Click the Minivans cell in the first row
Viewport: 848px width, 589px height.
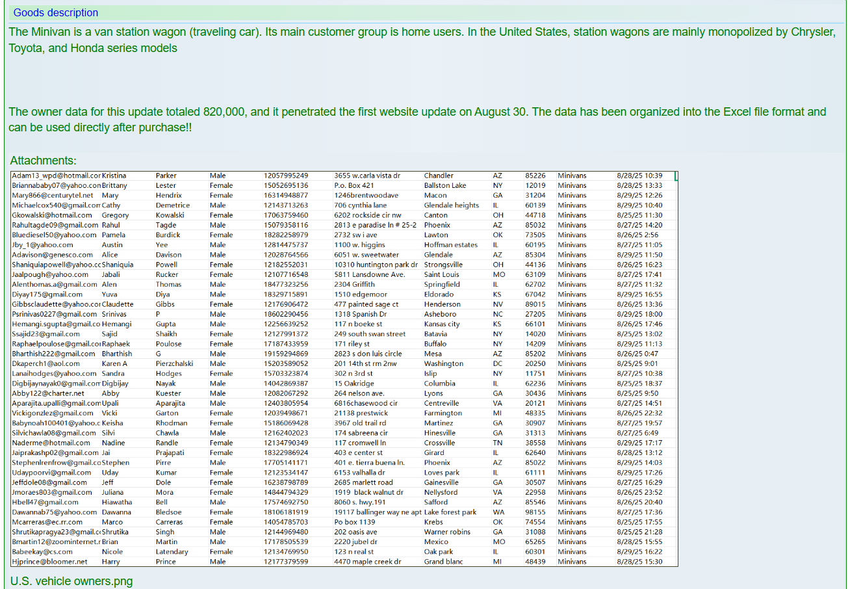point(572,176)
